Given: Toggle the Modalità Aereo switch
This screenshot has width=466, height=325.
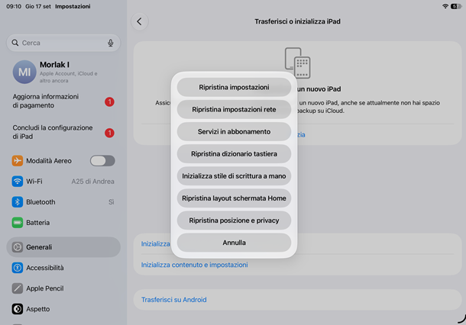Looking at the screenshot, I should click(102, 160).
